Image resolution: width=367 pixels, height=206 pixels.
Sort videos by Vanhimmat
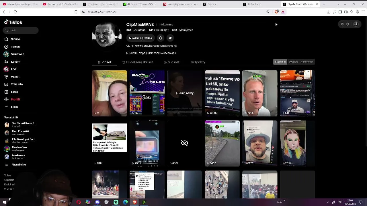[x=307, y=62]
